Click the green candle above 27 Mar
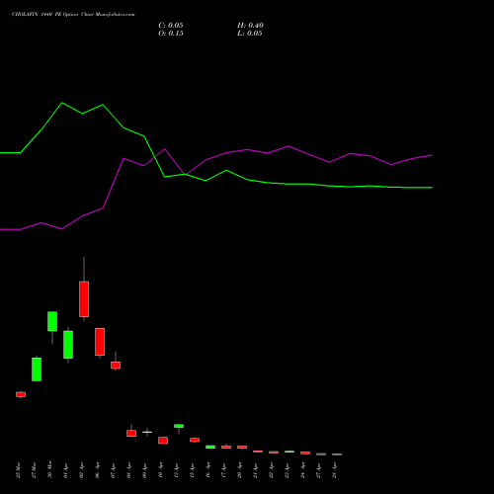This screenshot has height=494, width=494. (37, 370)
